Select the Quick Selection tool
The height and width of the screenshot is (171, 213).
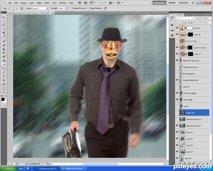click(x=4, y=29)
